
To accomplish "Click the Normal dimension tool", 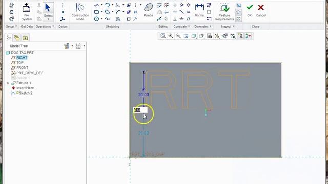I will pyautogui.click(x=199, y=10).
